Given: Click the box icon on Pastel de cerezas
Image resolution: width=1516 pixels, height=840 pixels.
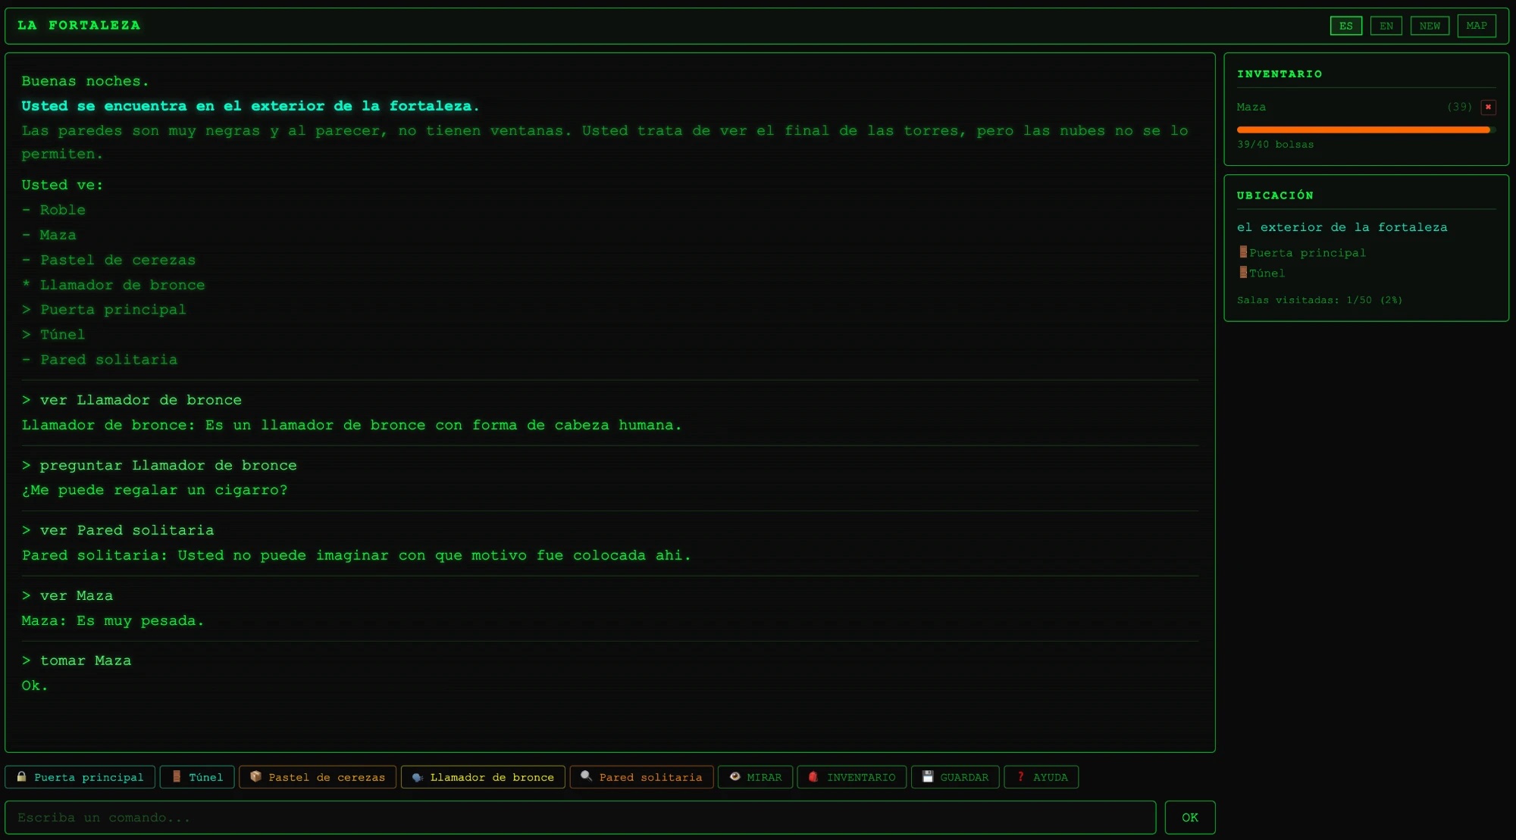Looking at the screenshot, I should [255, 776].
